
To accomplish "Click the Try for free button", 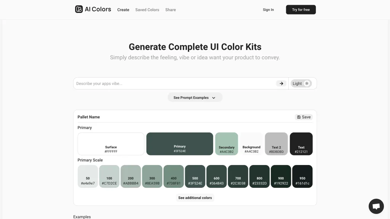I will click(x=301, y=10).
